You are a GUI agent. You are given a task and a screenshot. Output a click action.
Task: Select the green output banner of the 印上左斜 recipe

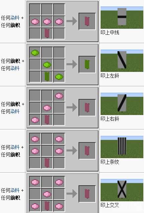pos(87,64)
